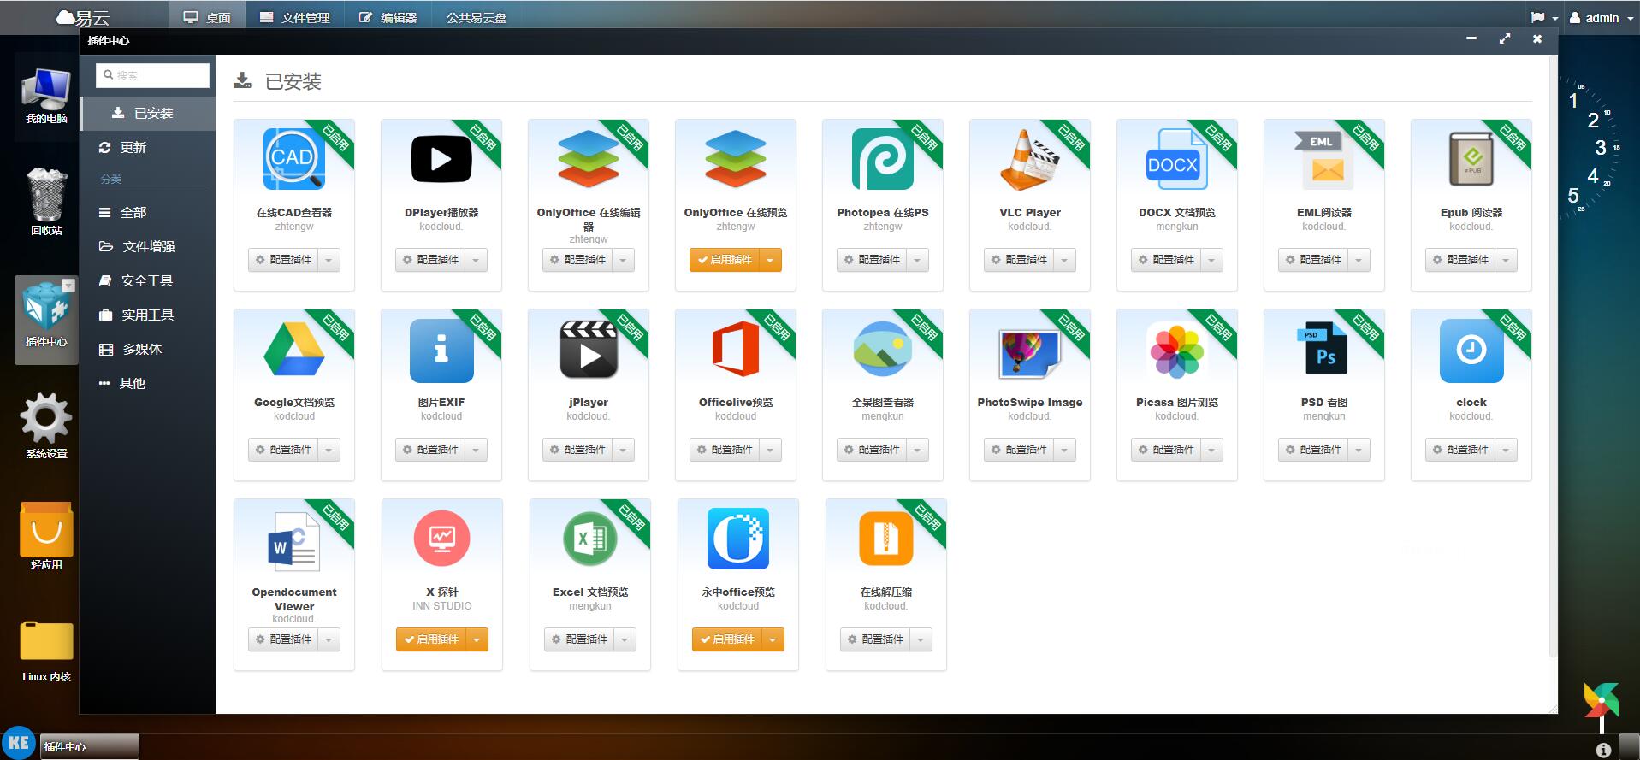
Task: Click 配置插件 for DOCX 文档预览
Action: point(1165,260)
